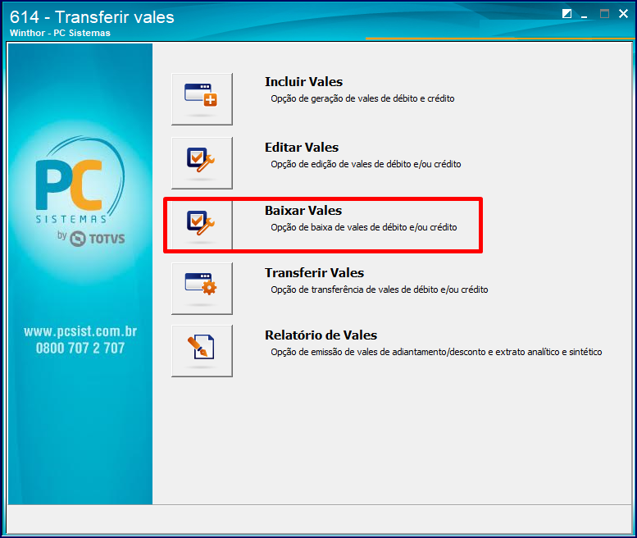Click the 'Incluir Vales' heading text
The image size is (637, 538).
tap(303, 82)
